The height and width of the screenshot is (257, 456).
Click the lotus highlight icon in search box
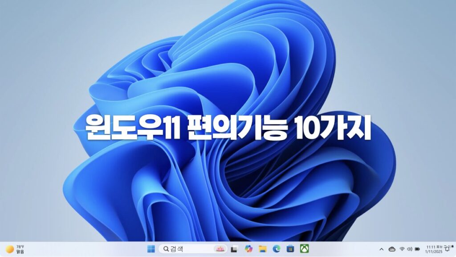click(x=220, y=249)
